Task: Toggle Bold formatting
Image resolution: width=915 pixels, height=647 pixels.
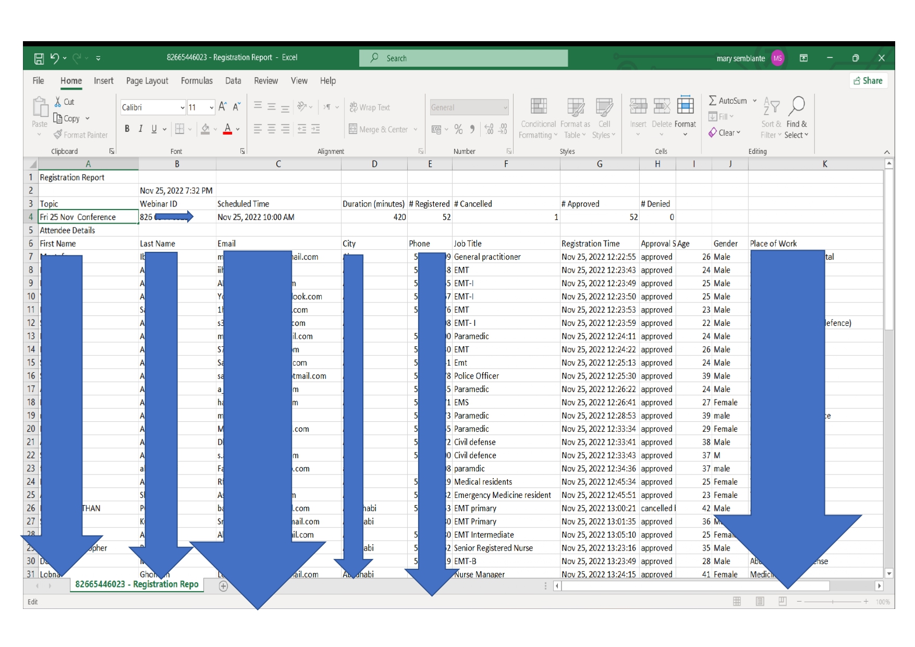Action: [127, 129]
